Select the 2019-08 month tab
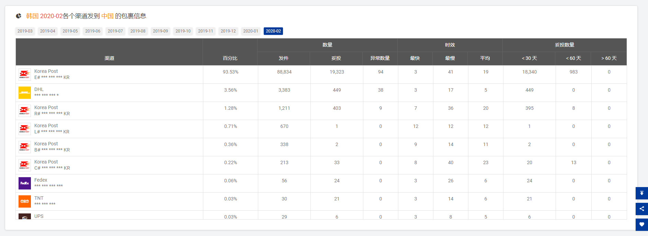Screen dimensions: 648x236 point(138,31)
